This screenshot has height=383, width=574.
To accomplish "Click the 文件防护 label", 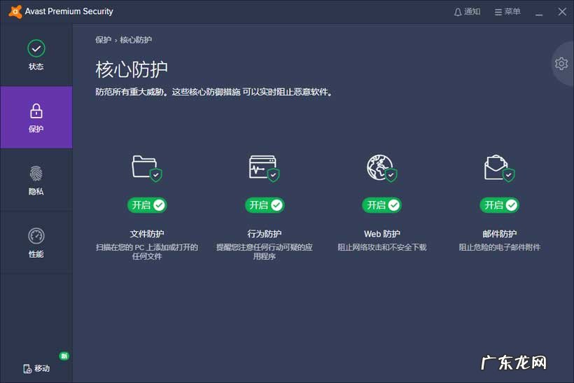I will point(147,234).
